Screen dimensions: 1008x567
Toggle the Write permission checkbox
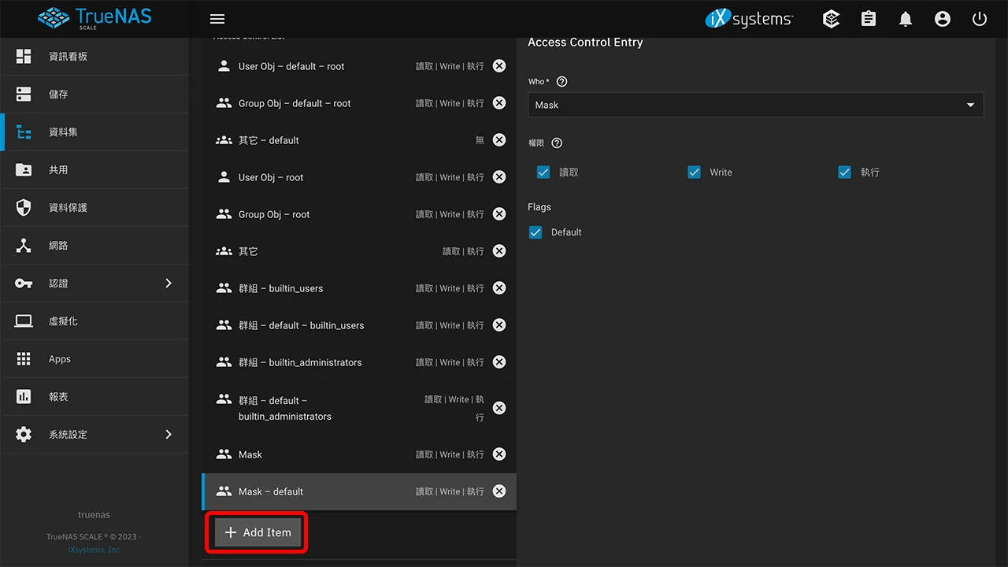pos(694,172)
